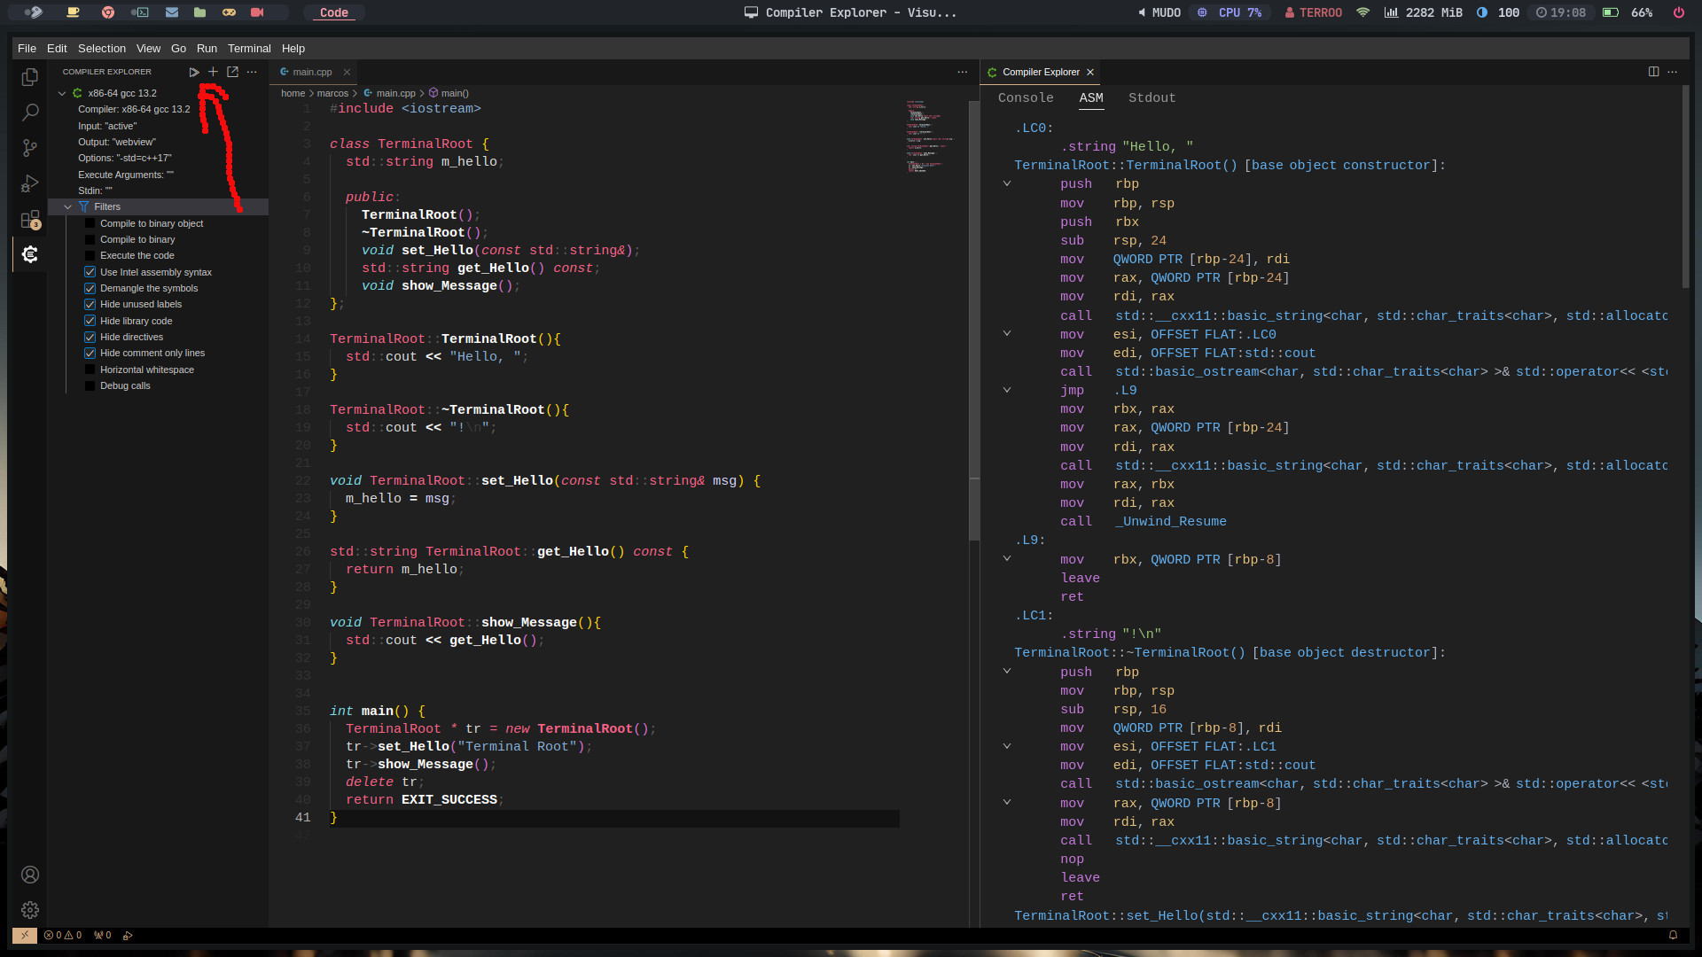The image size is (1702, 957).
Task: Fold the TerminalRoot constructor asm block
Action: pyautogui.click(x=1007, y=184)
